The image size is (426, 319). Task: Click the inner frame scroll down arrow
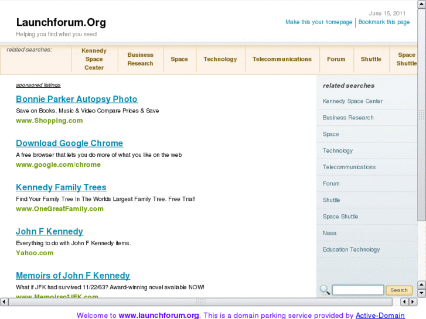421,293
